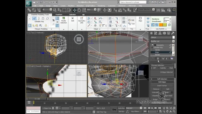Toggle Absolute/Offset transform type-in mode
202x114 pixels.
(57, 108)
